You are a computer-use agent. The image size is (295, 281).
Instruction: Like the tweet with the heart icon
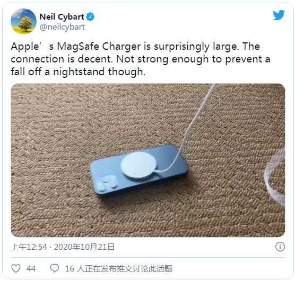pyautogui.click(x=16, y=268)
